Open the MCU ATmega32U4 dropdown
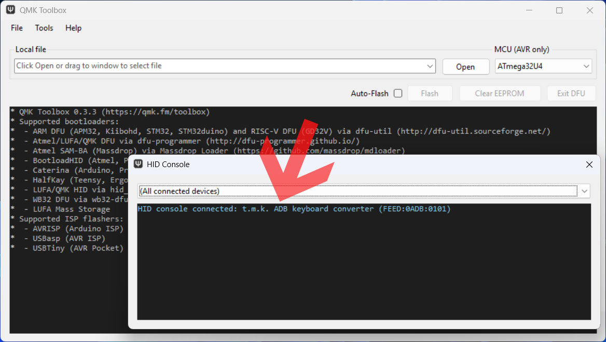The width and height of the screenshot is (606, 342). (x=543, y=66)
